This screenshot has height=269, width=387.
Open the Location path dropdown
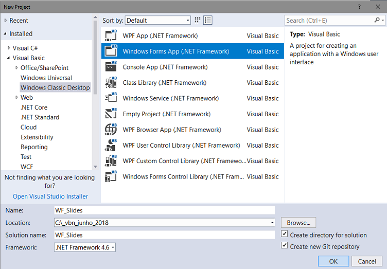tap(272, 223)
